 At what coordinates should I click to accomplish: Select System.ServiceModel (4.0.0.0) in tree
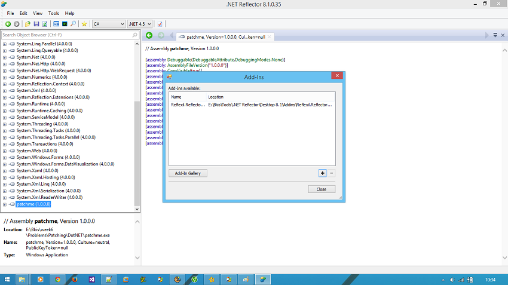point(45,117)
